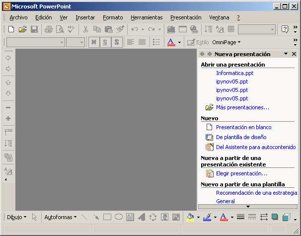Click the Show grid icon
The height and width of the screenshot is (236, 301).
(x=230, y=29)
